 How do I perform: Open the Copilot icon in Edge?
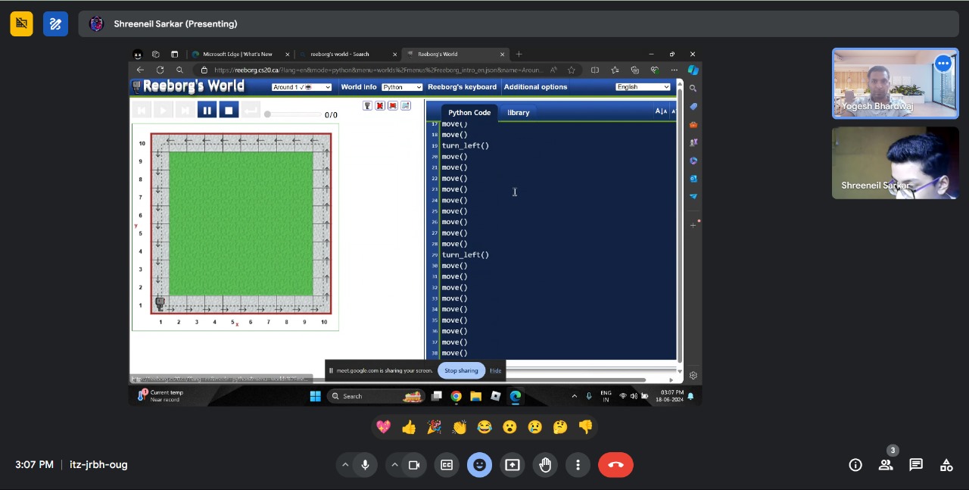693,70
